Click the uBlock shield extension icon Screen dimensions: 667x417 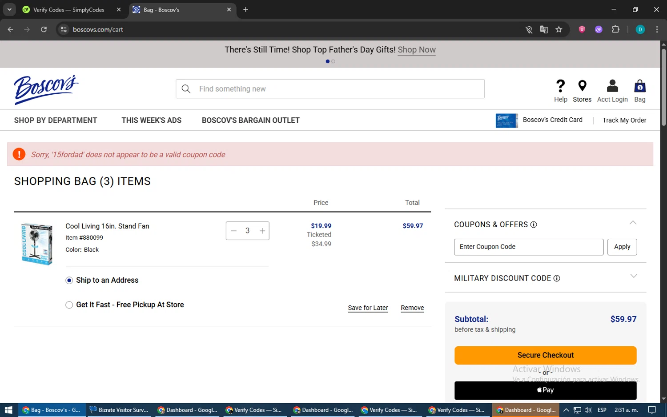(x=582, y=29)
